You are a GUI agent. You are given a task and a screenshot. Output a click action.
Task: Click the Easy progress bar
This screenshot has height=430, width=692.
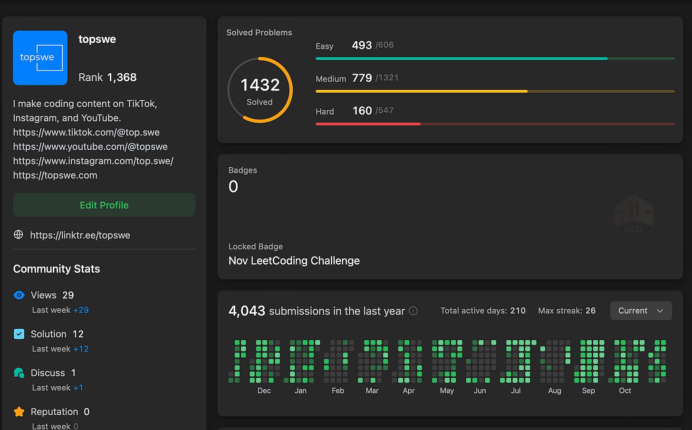pos(495,59)
